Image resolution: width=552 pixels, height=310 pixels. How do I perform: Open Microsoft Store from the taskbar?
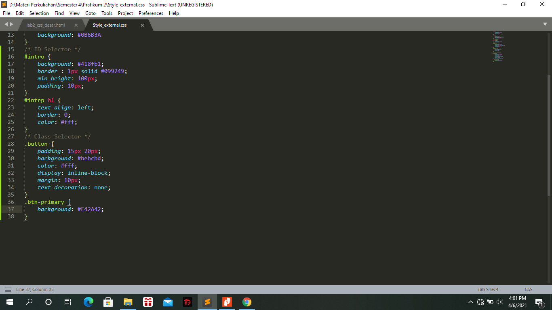(x=108, y=302)
